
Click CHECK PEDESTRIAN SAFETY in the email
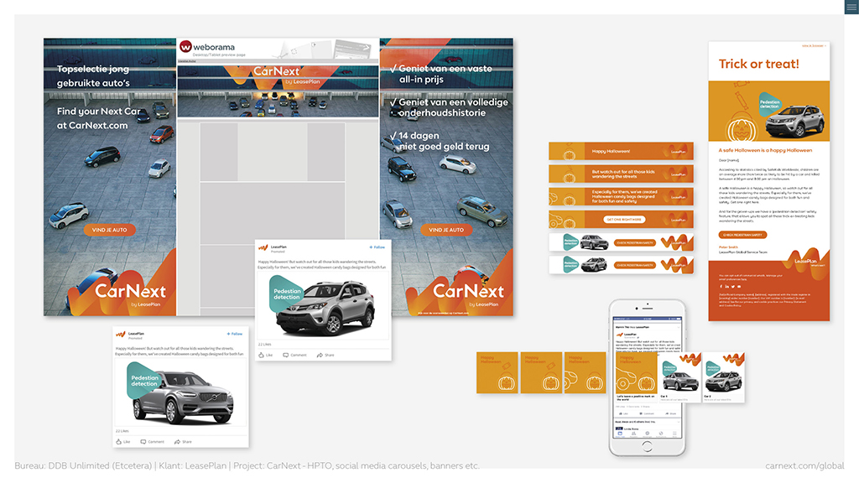742,235
